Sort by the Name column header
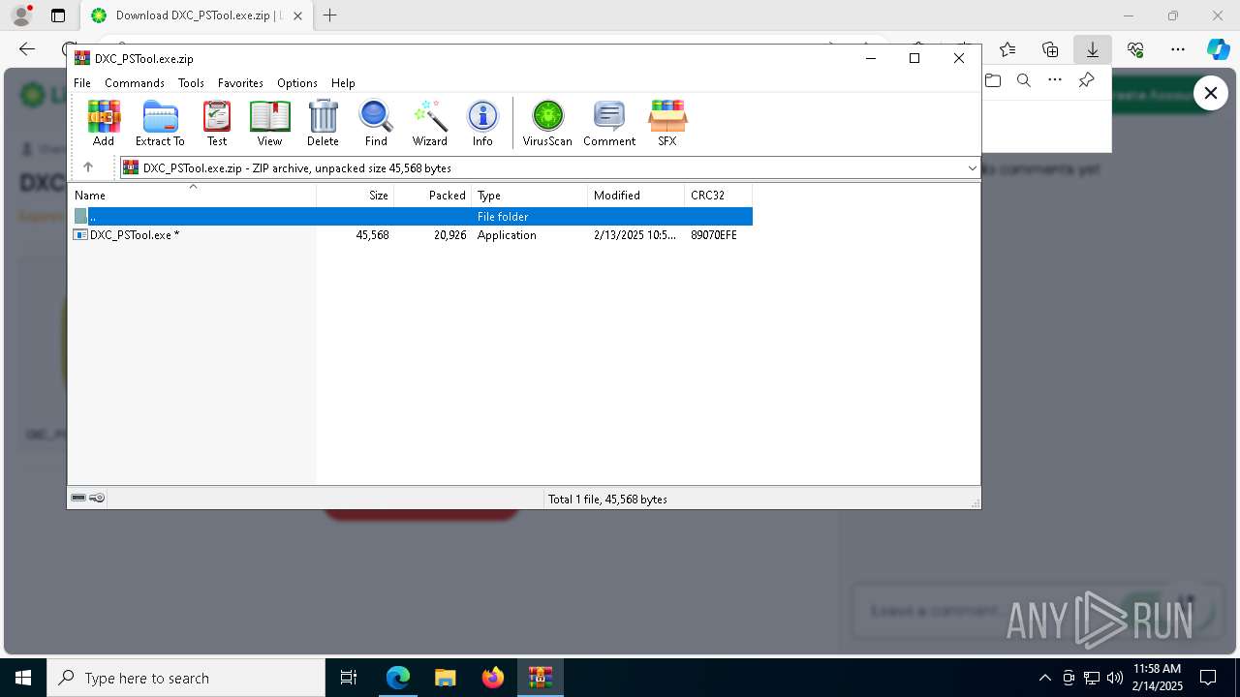Image resolution: width=1240 pixels, height=697 pixels. tap(192, 196)
